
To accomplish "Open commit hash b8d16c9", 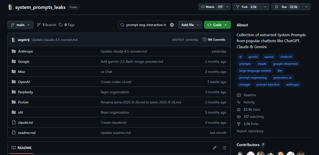I will (x=178, y=40).
